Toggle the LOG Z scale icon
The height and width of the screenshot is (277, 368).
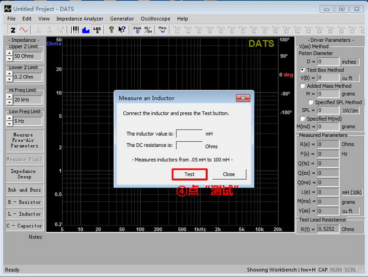[x=97, y=30]
